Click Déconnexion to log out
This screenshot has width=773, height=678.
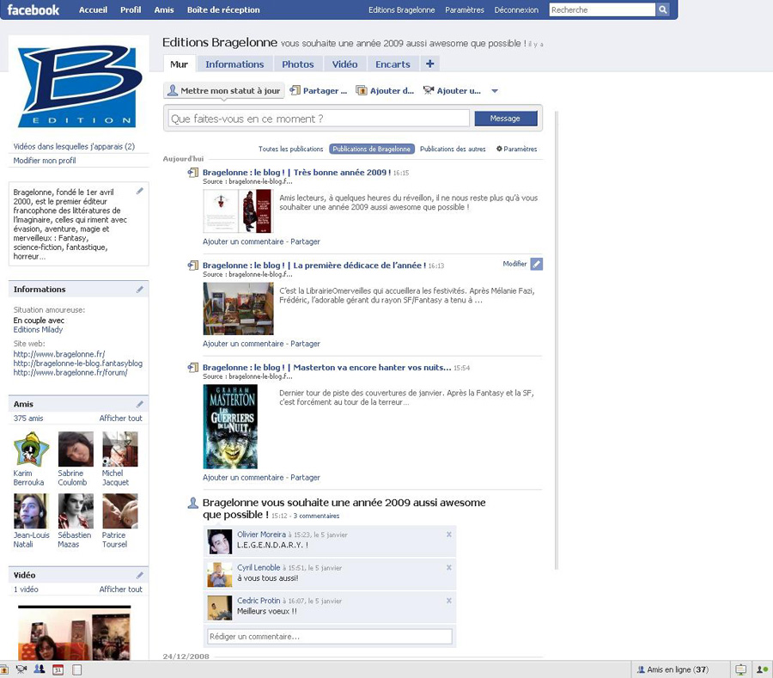pyautogui.click(x=516, y=9)
